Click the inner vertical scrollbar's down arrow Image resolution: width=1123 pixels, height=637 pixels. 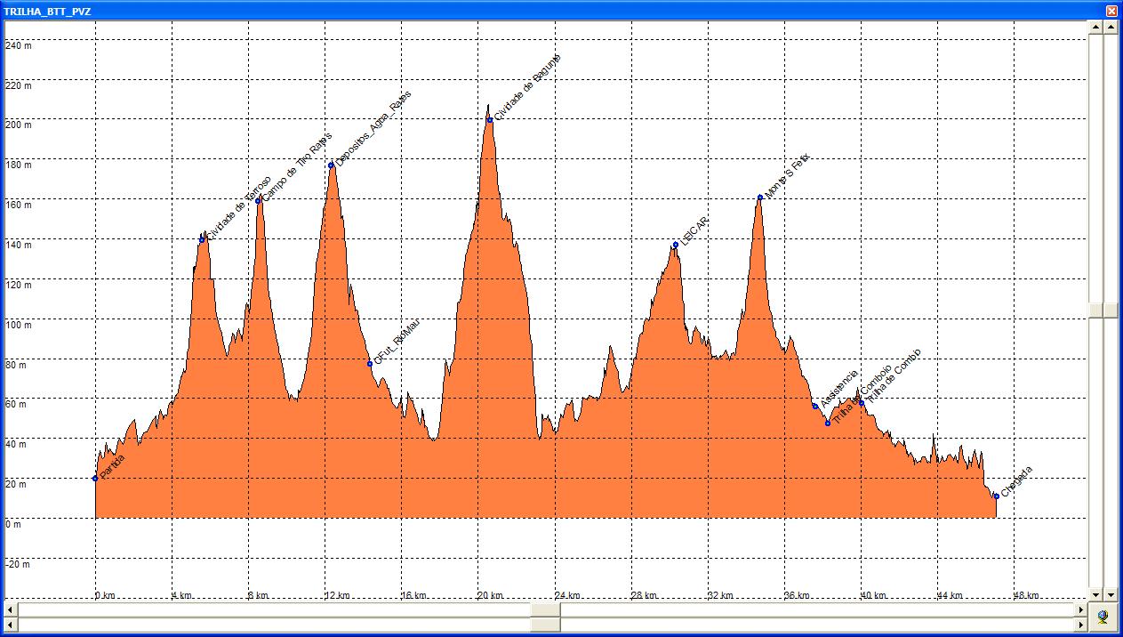point(1095,594)
